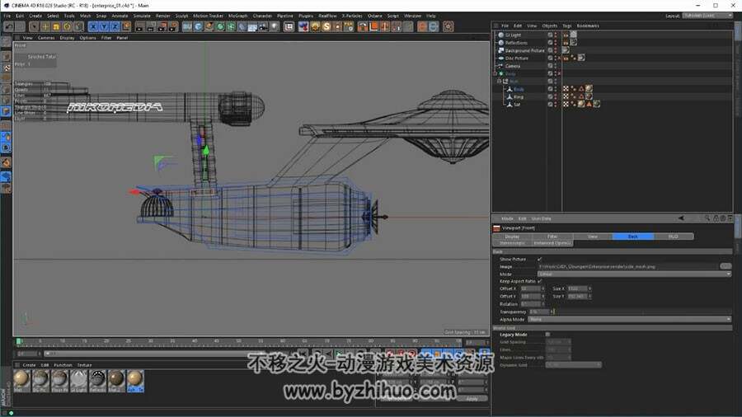Viewport: 742px width, 417px height.
Task: Select the Ring polygon object row
Action: (519, 97)
